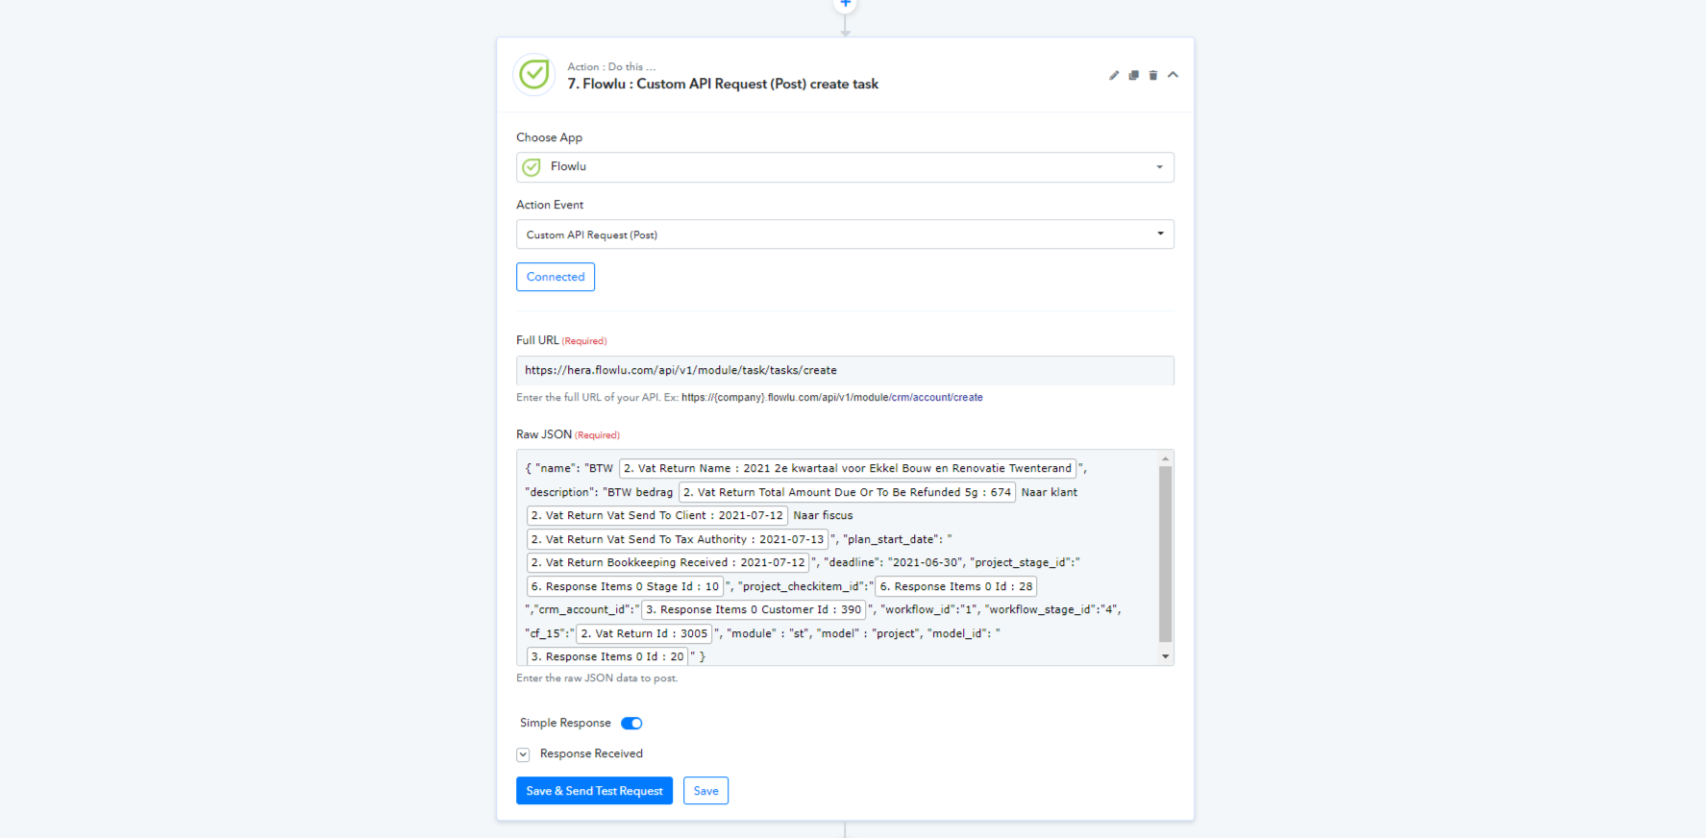1706x838 pixels.
Task: Select the Vat Return Id : 3005 tag
Action: click(x=644, y=633)
